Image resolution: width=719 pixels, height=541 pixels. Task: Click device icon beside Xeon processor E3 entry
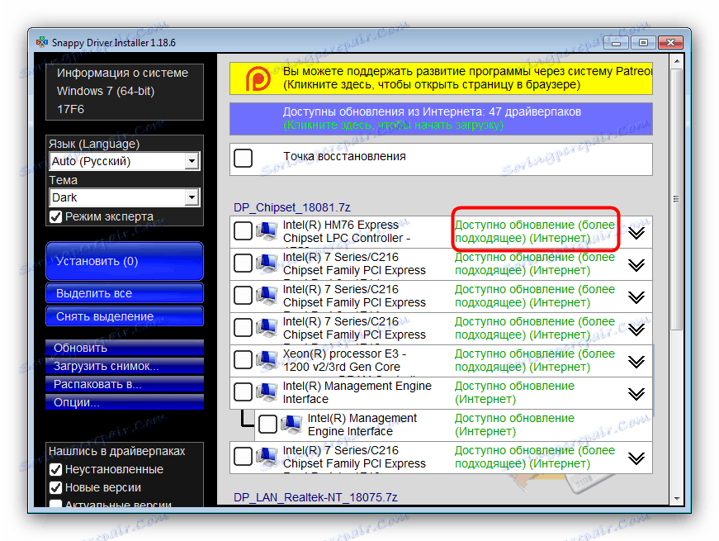[266, 359]
